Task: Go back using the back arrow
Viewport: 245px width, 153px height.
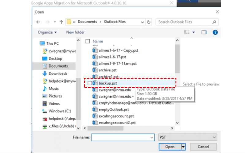Action: tap(38, 22)
